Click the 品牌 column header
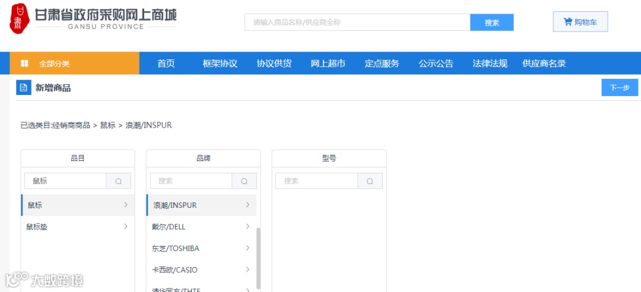 [203, 158]
